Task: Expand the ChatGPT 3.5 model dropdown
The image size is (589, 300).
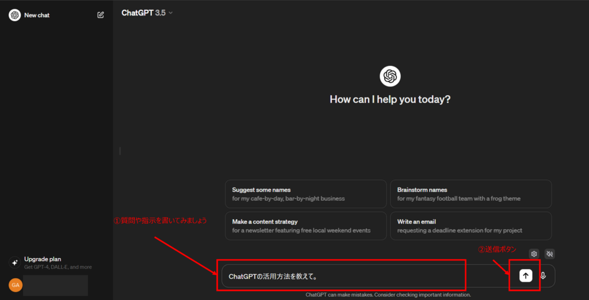Action: 147,13
